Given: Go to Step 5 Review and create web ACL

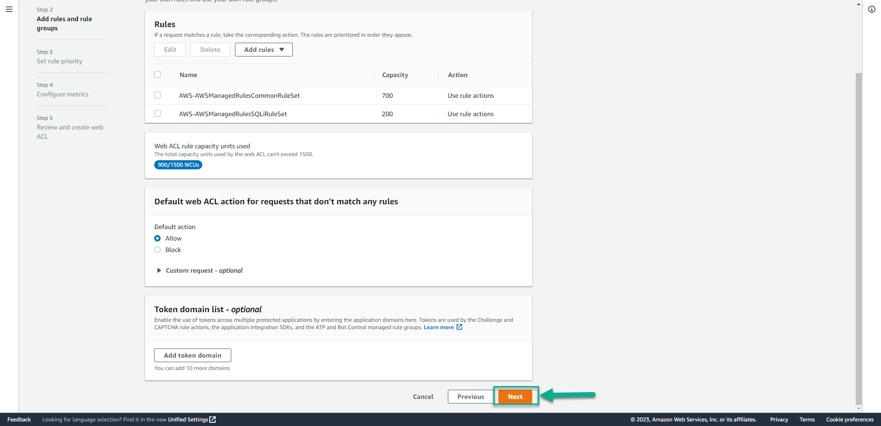Looking at the screenshot, I should point(70,132).
